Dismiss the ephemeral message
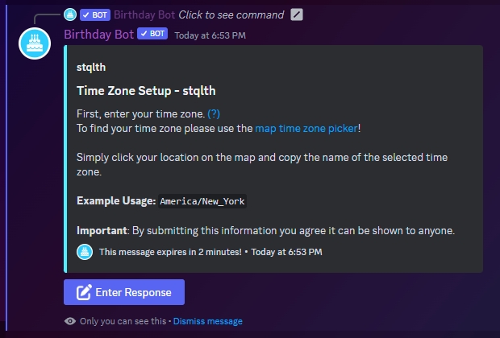 [x=207, y=321]
